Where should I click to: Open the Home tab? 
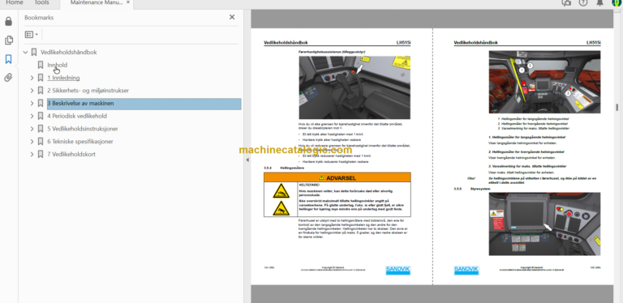point(15,2)
